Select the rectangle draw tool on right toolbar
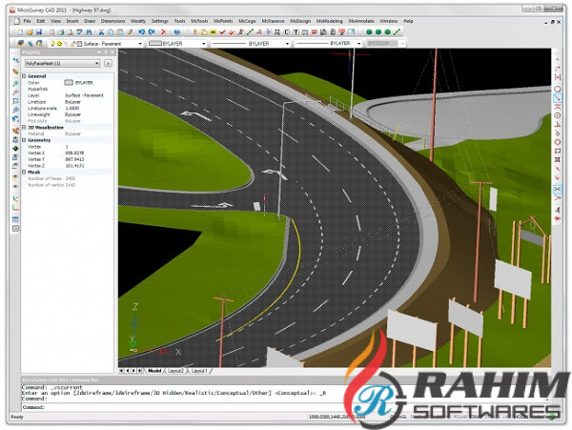 [557, 149]
